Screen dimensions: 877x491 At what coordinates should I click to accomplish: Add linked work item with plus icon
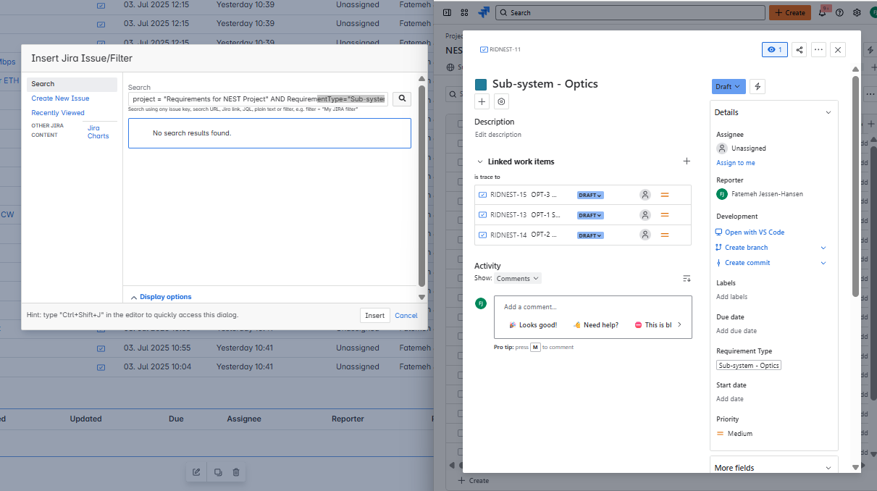687,161
